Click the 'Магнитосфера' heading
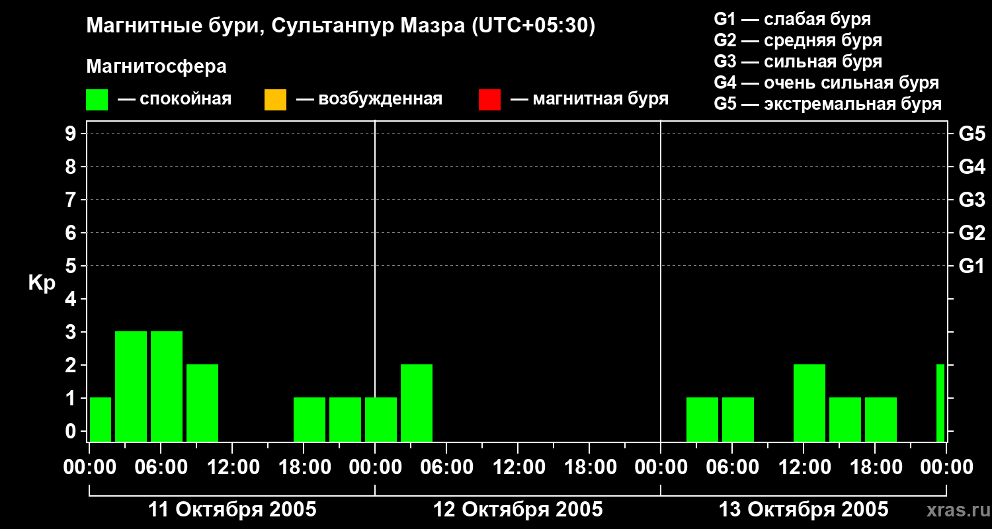 click(156, 67)
